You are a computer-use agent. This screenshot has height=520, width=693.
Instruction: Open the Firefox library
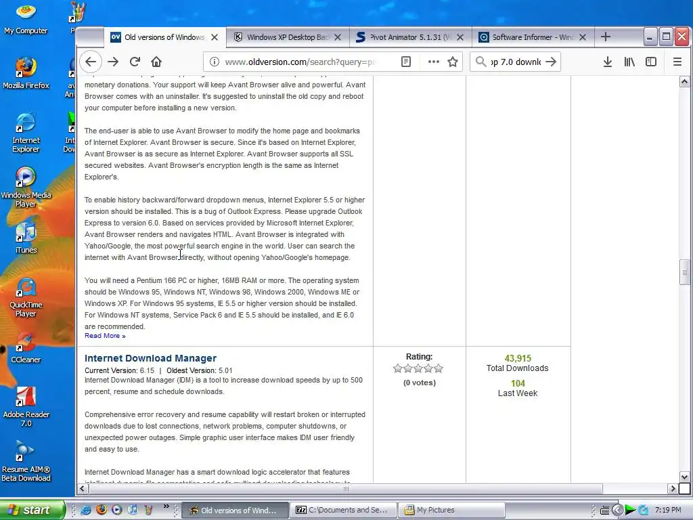pyautogui.click(x=629, y=62)
